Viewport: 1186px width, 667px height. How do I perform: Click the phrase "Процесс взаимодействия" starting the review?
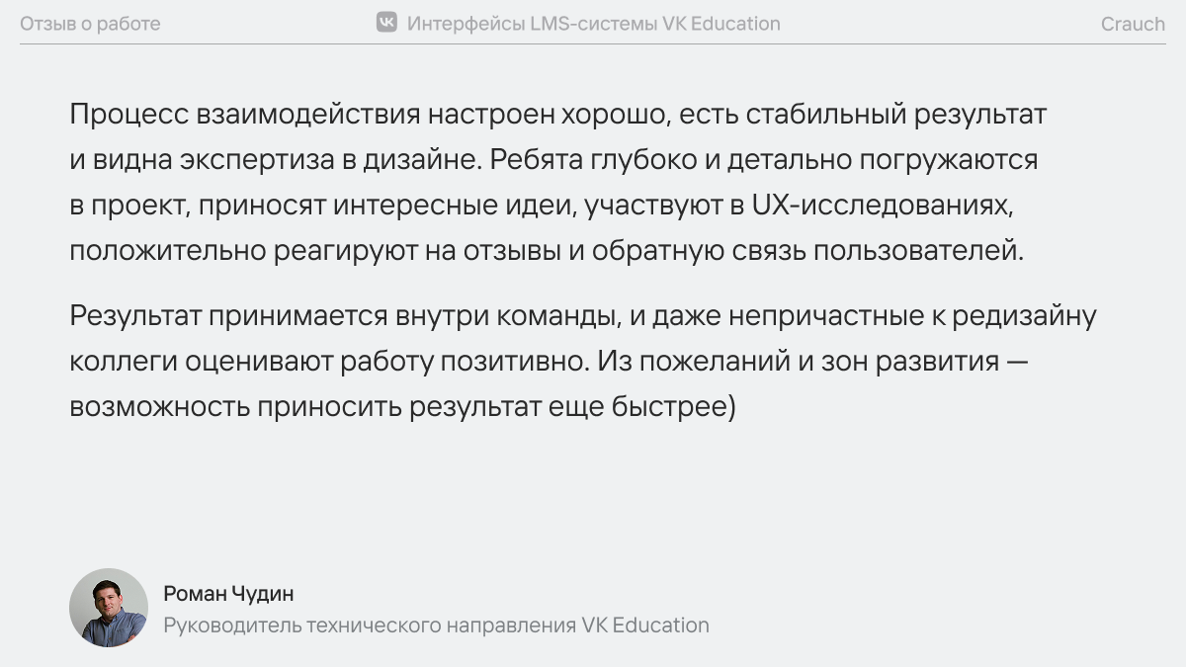click(x=245, y=115)
